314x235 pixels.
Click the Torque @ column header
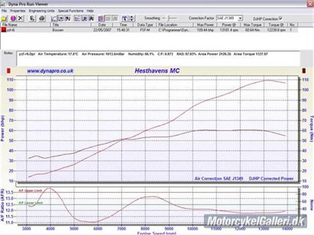(x=276, y=25)
